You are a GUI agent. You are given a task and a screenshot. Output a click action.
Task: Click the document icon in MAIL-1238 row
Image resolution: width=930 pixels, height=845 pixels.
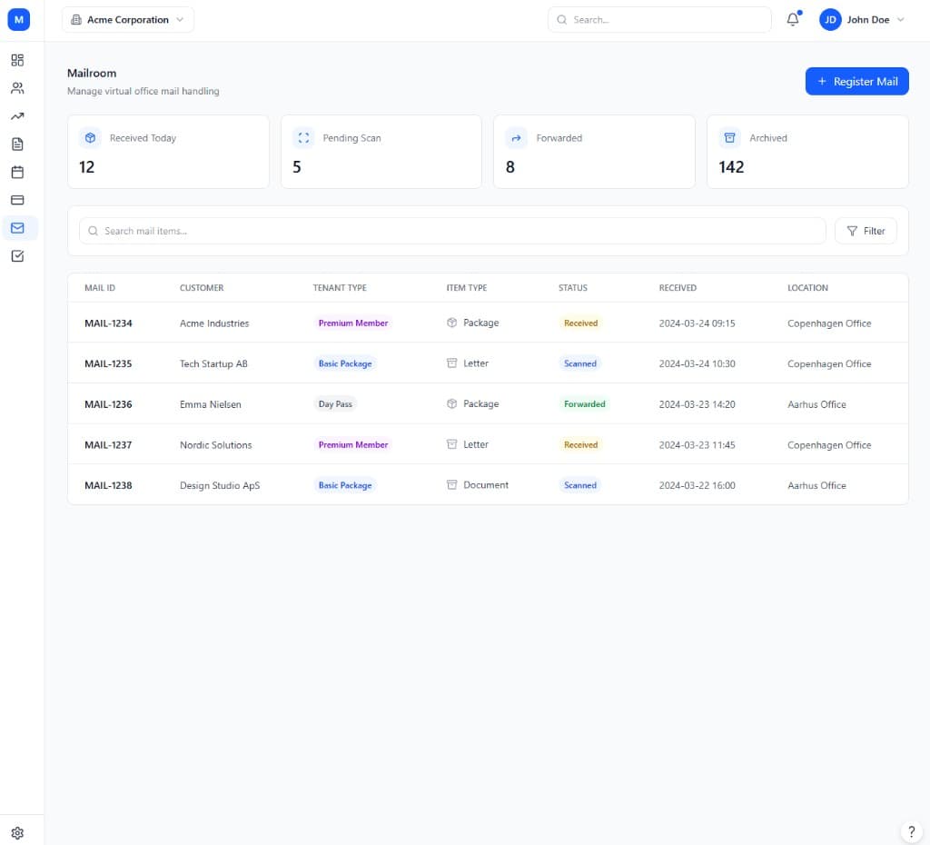[452, 485]
